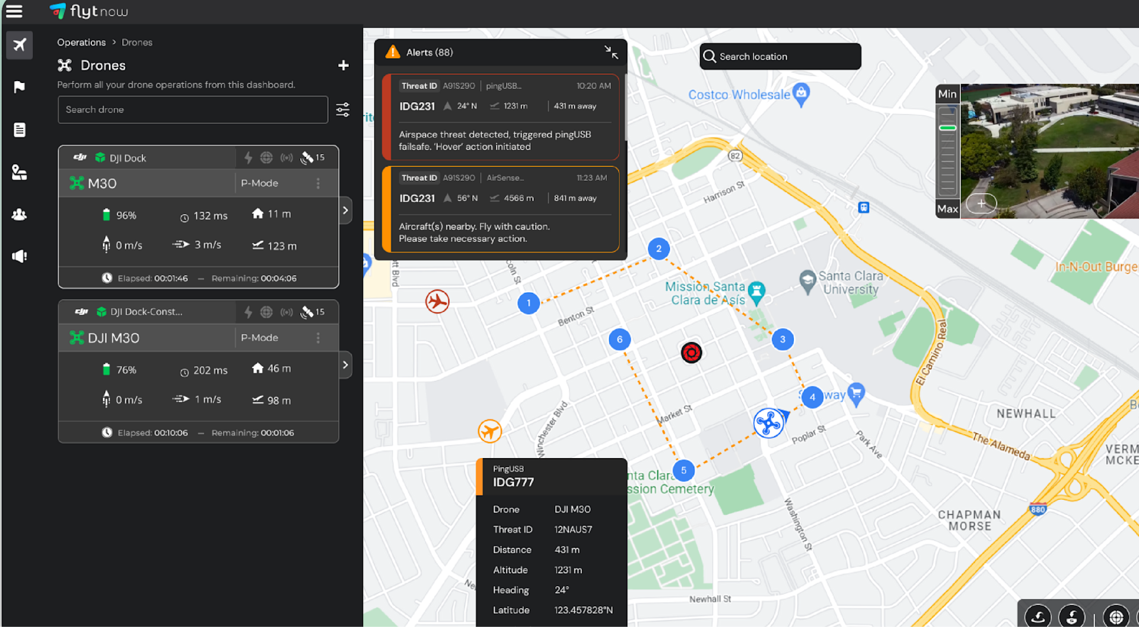Click Operations in the breadcrumb
Viewport: 1139px width, 627px height.
(81, 42)
